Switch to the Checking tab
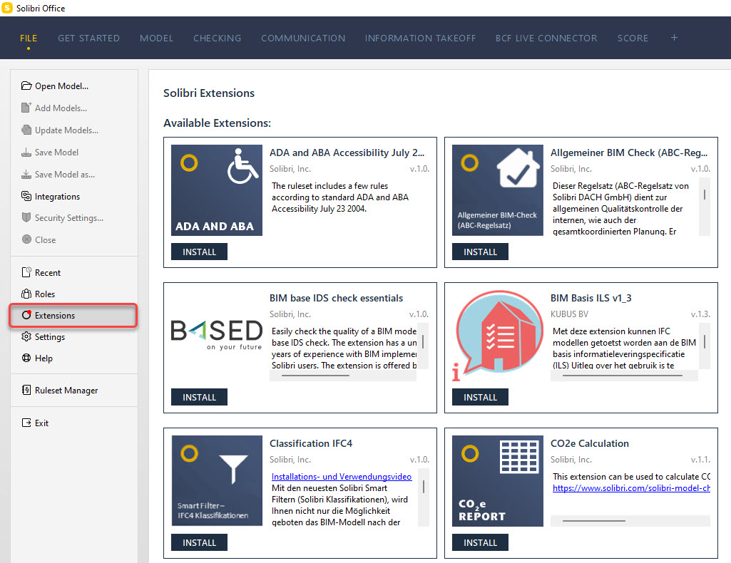This screenshot has height=563, width=731. (x=217, y=38)
